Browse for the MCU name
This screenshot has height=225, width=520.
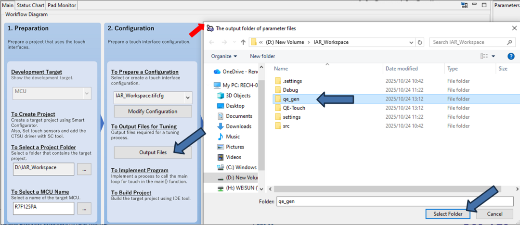[x=84, y=209]
